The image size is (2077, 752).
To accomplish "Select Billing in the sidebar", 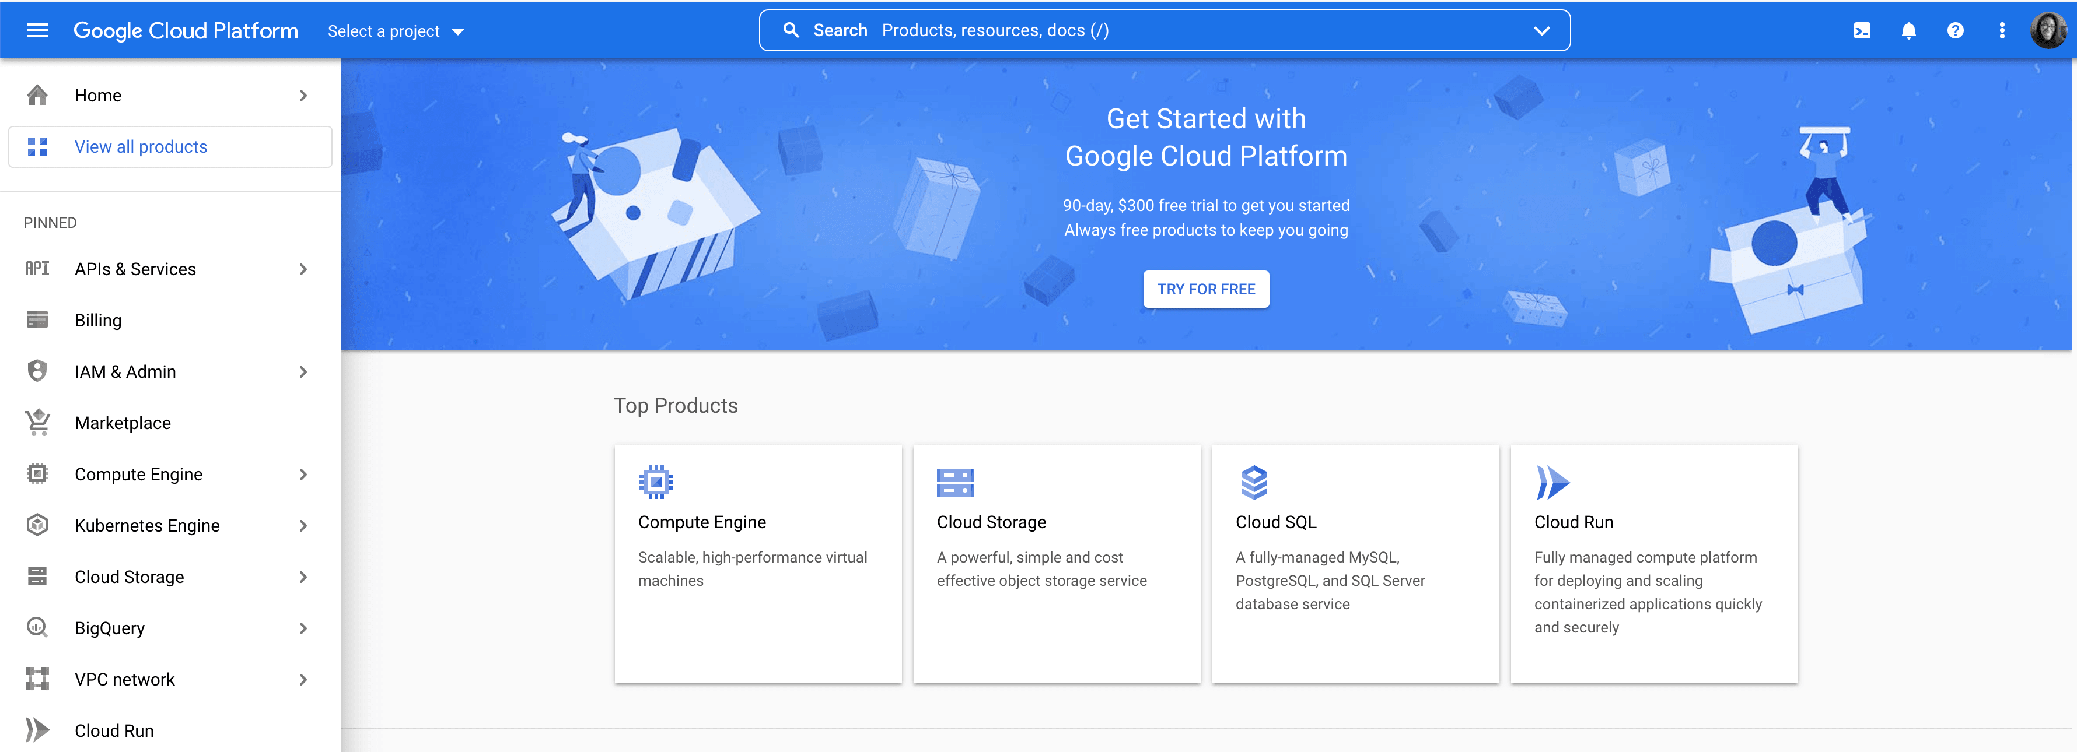I will tap(99, 321).
